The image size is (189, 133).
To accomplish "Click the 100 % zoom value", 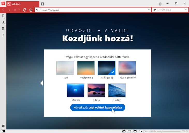I will (185, 131).
